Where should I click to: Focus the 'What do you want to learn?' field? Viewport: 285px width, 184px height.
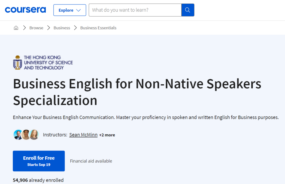pyautogui.click(x=135, y=10)
